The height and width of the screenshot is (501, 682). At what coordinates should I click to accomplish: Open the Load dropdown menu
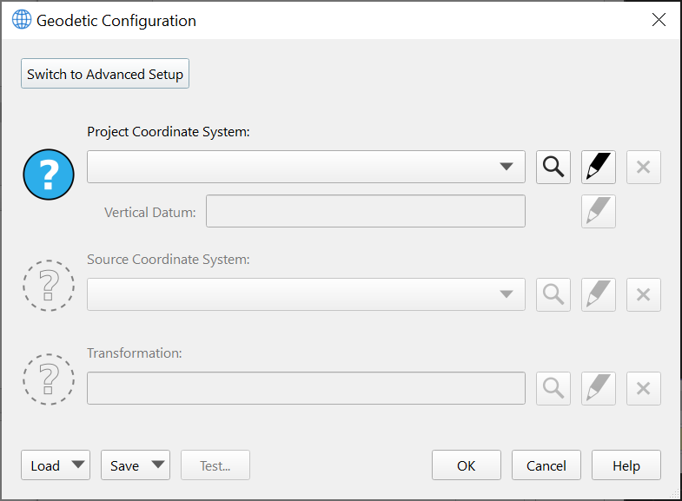click(x=56, y=465)
